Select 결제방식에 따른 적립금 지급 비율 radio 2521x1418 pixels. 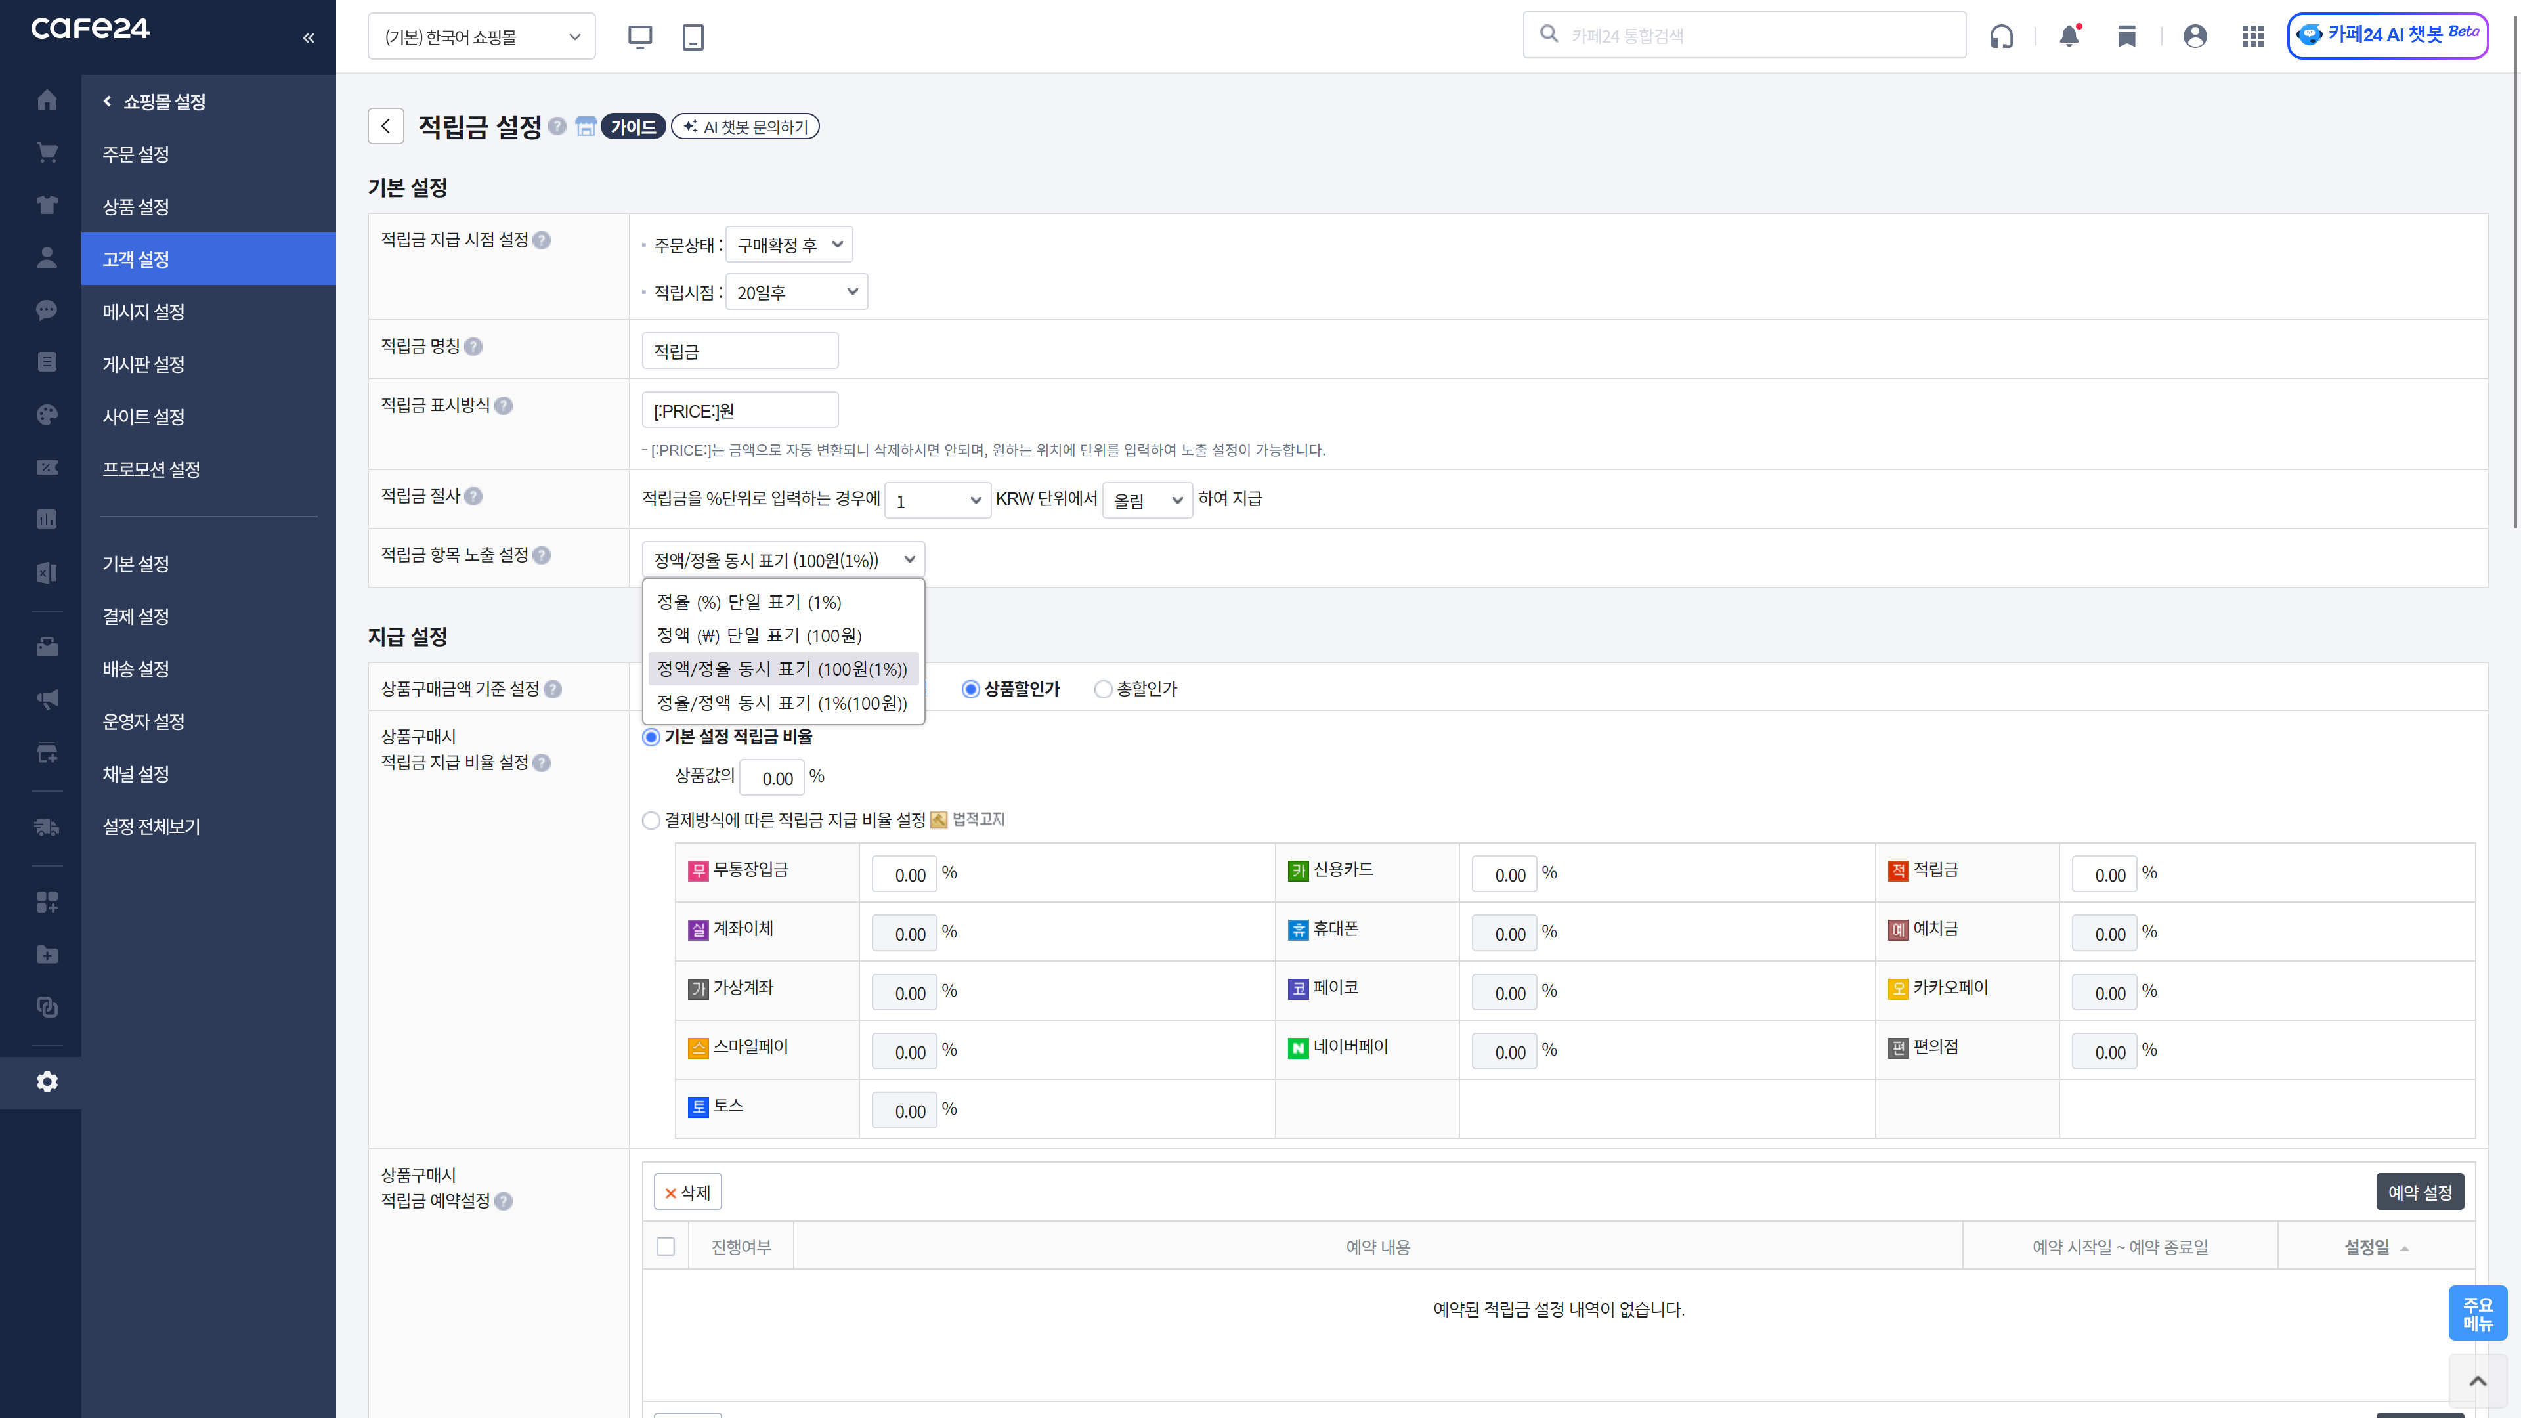(x=651, y=820)
